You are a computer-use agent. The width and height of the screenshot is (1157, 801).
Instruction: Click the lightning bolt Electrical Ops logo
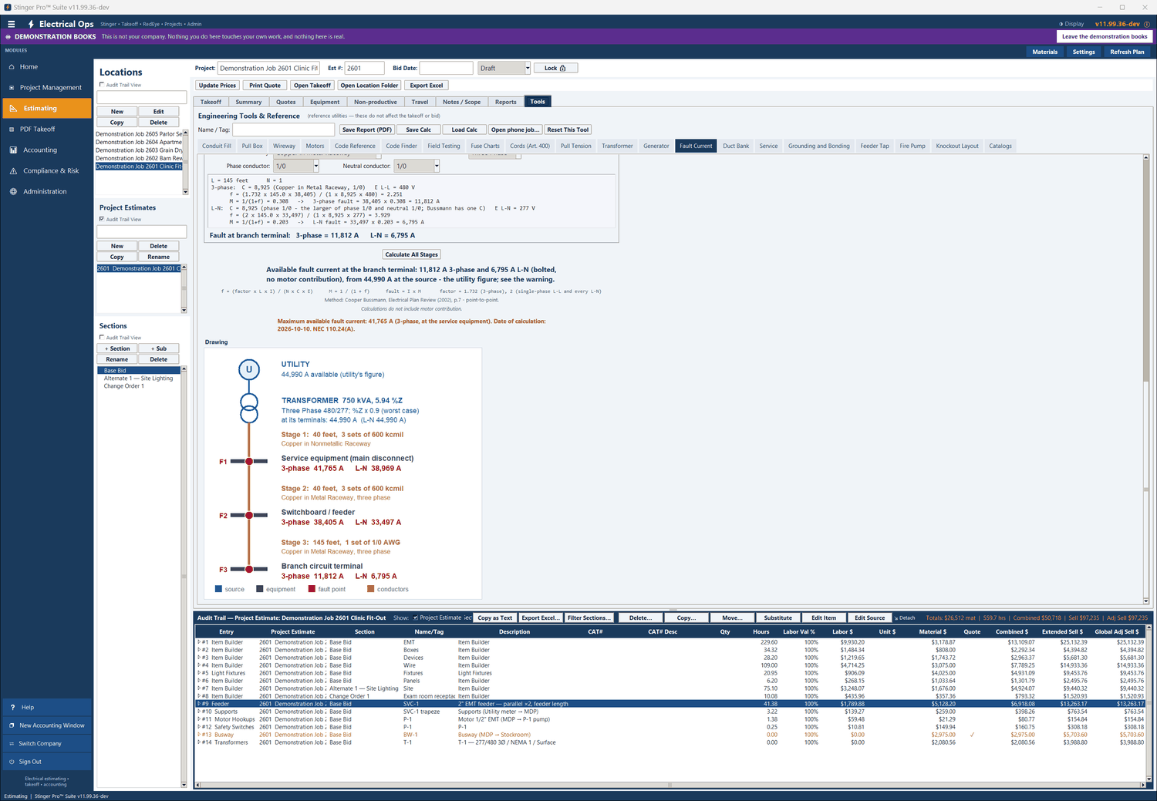[31, 24]
